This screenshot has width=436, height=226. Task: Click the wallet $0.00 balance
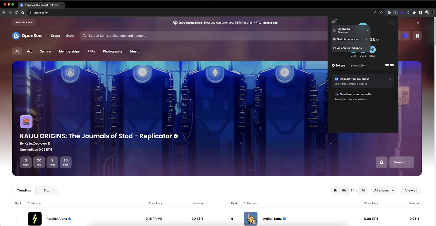(x=389, y=65)
